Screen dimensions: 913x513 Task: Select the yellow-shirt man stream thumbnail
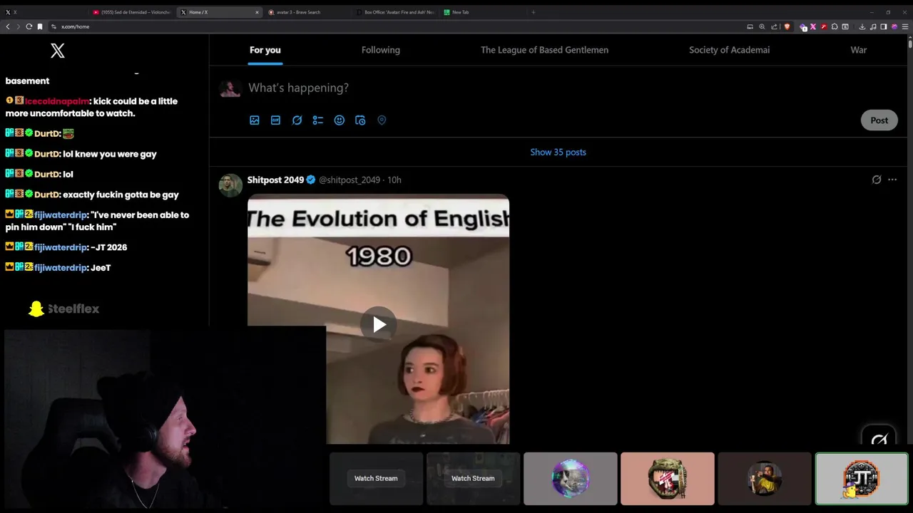764,478
